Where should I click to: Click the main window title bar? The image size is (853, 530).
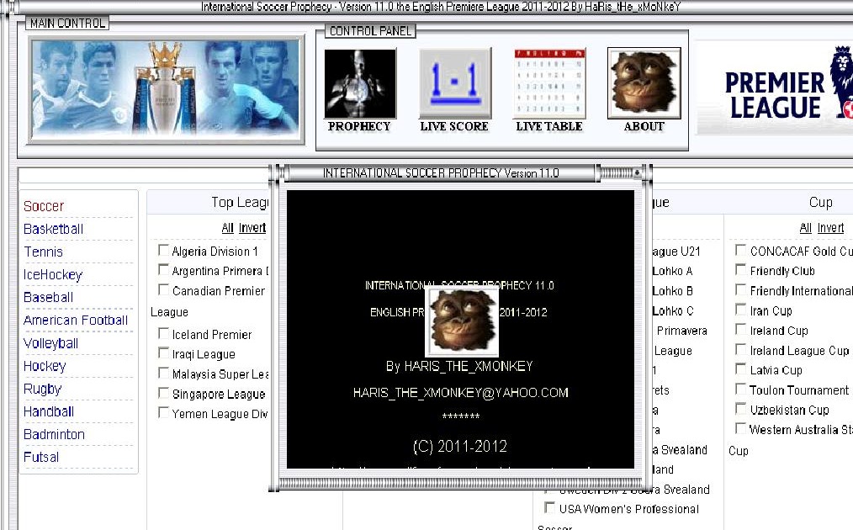click(441, 7)
